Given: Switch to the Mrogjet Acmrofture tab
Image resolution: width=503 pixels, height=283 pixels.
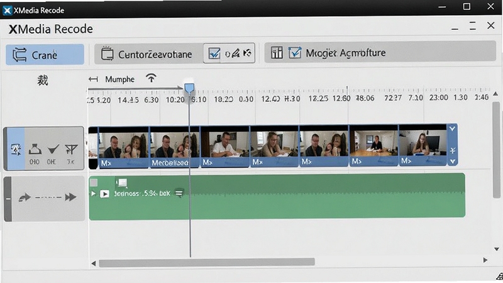Looking at the screenshot, I should (380, 53).
